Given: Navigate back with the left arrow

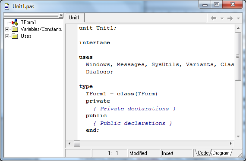Looking at the screenshot, I should click(x=214, y=18).
